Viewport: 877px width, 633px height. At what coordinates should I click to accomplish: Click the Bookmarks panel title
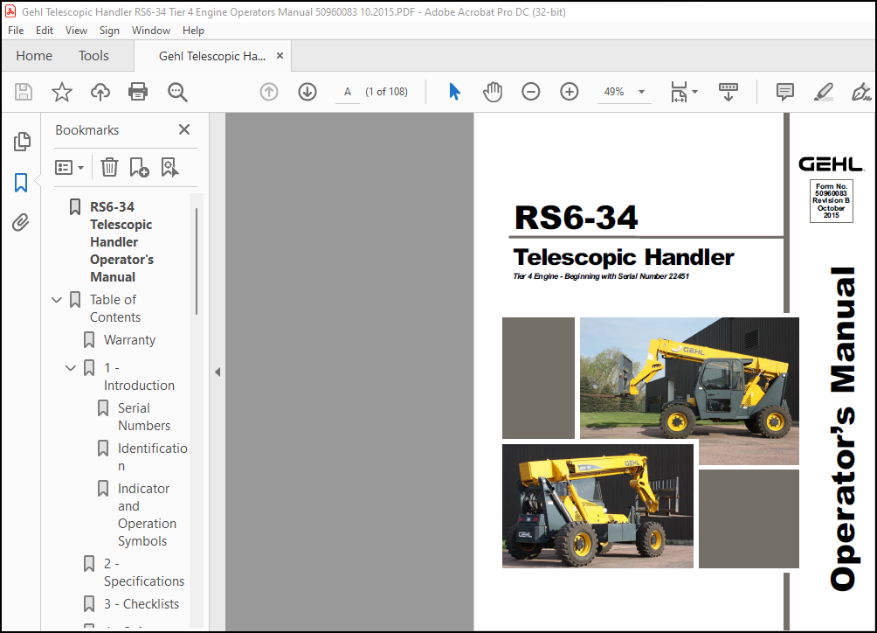86,130
